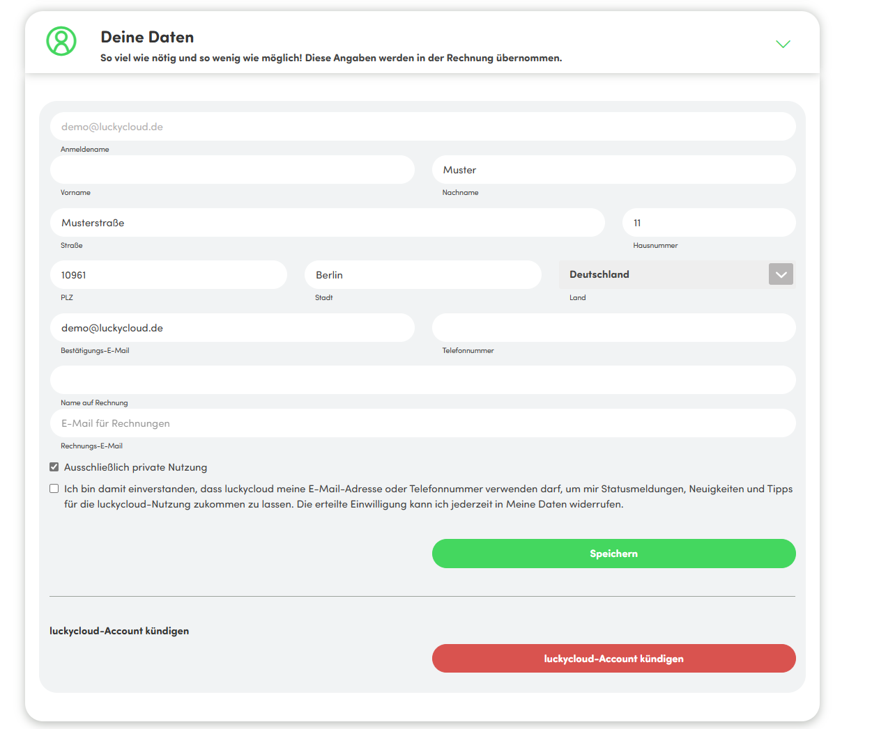
Task: Enter the E-Mail für Rechnungen field
Action: (422, 423)
